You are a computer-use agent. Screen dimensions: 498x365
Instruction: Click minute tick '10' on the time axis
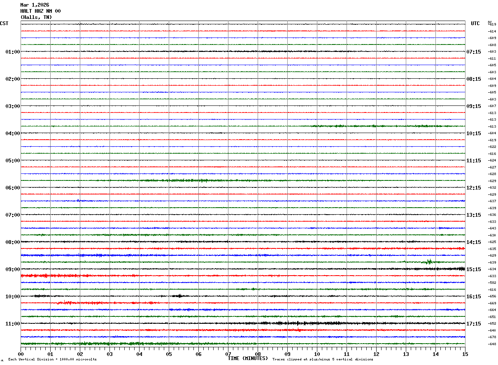click(317, 354)
